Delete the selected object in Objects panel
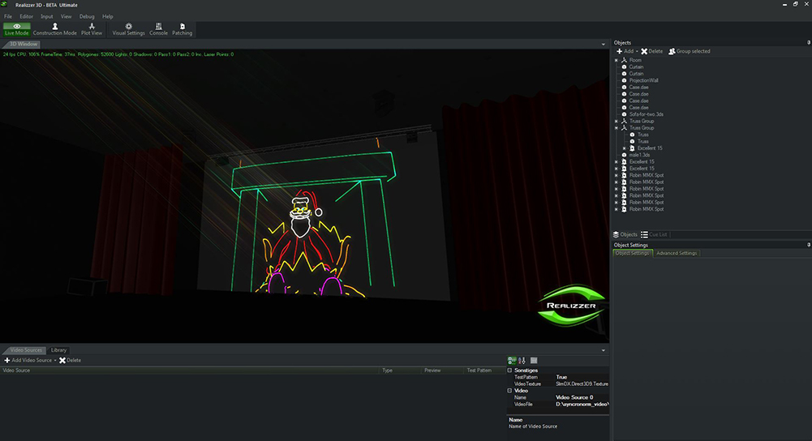 tap(651, 51)
